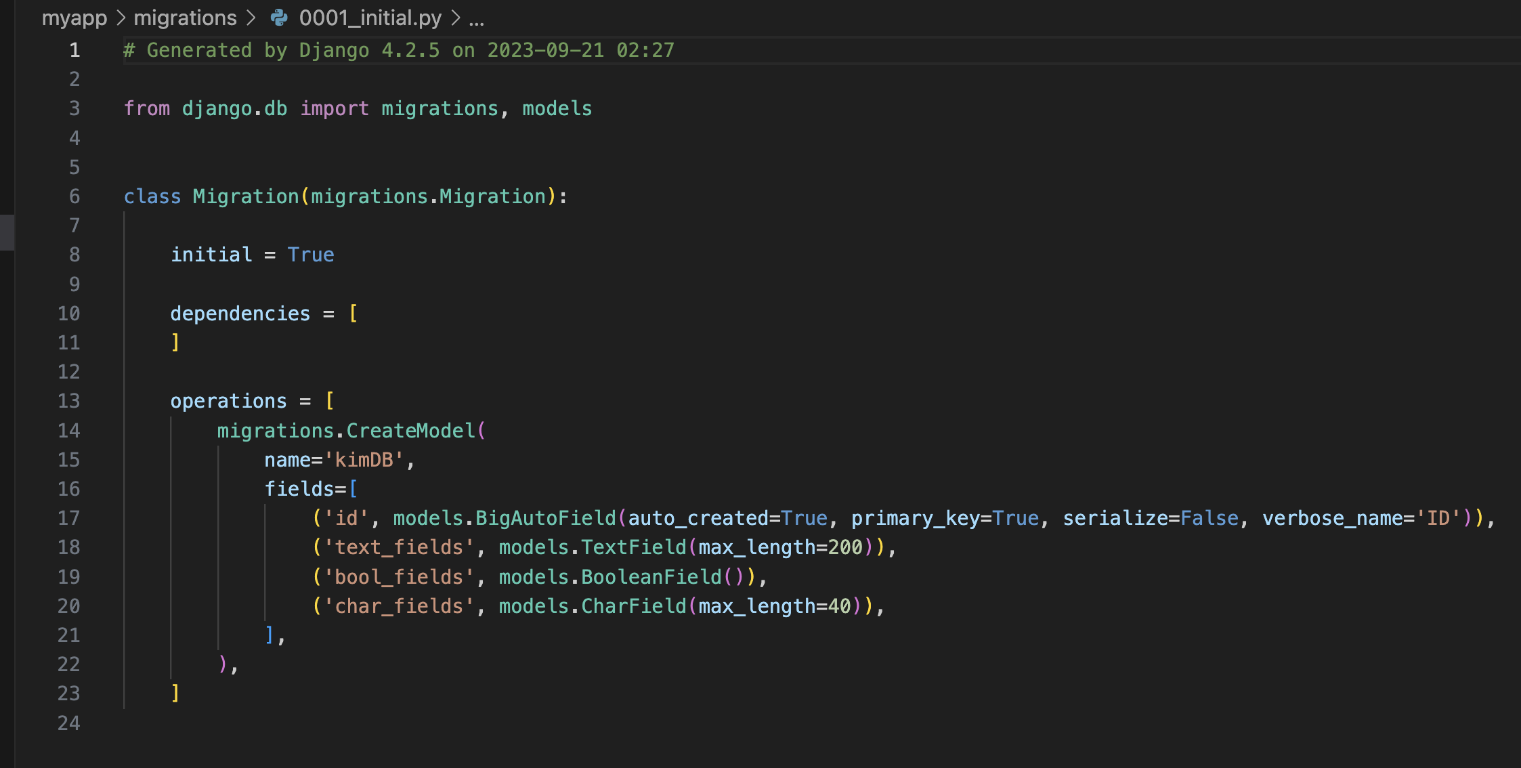The image size is (1521, 768).
Task: Click 'CreateModel' on line 14
Action: tap(411, 431)
